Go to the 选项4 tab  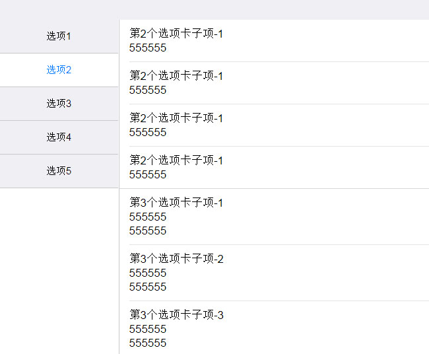[x=59, y=137]
